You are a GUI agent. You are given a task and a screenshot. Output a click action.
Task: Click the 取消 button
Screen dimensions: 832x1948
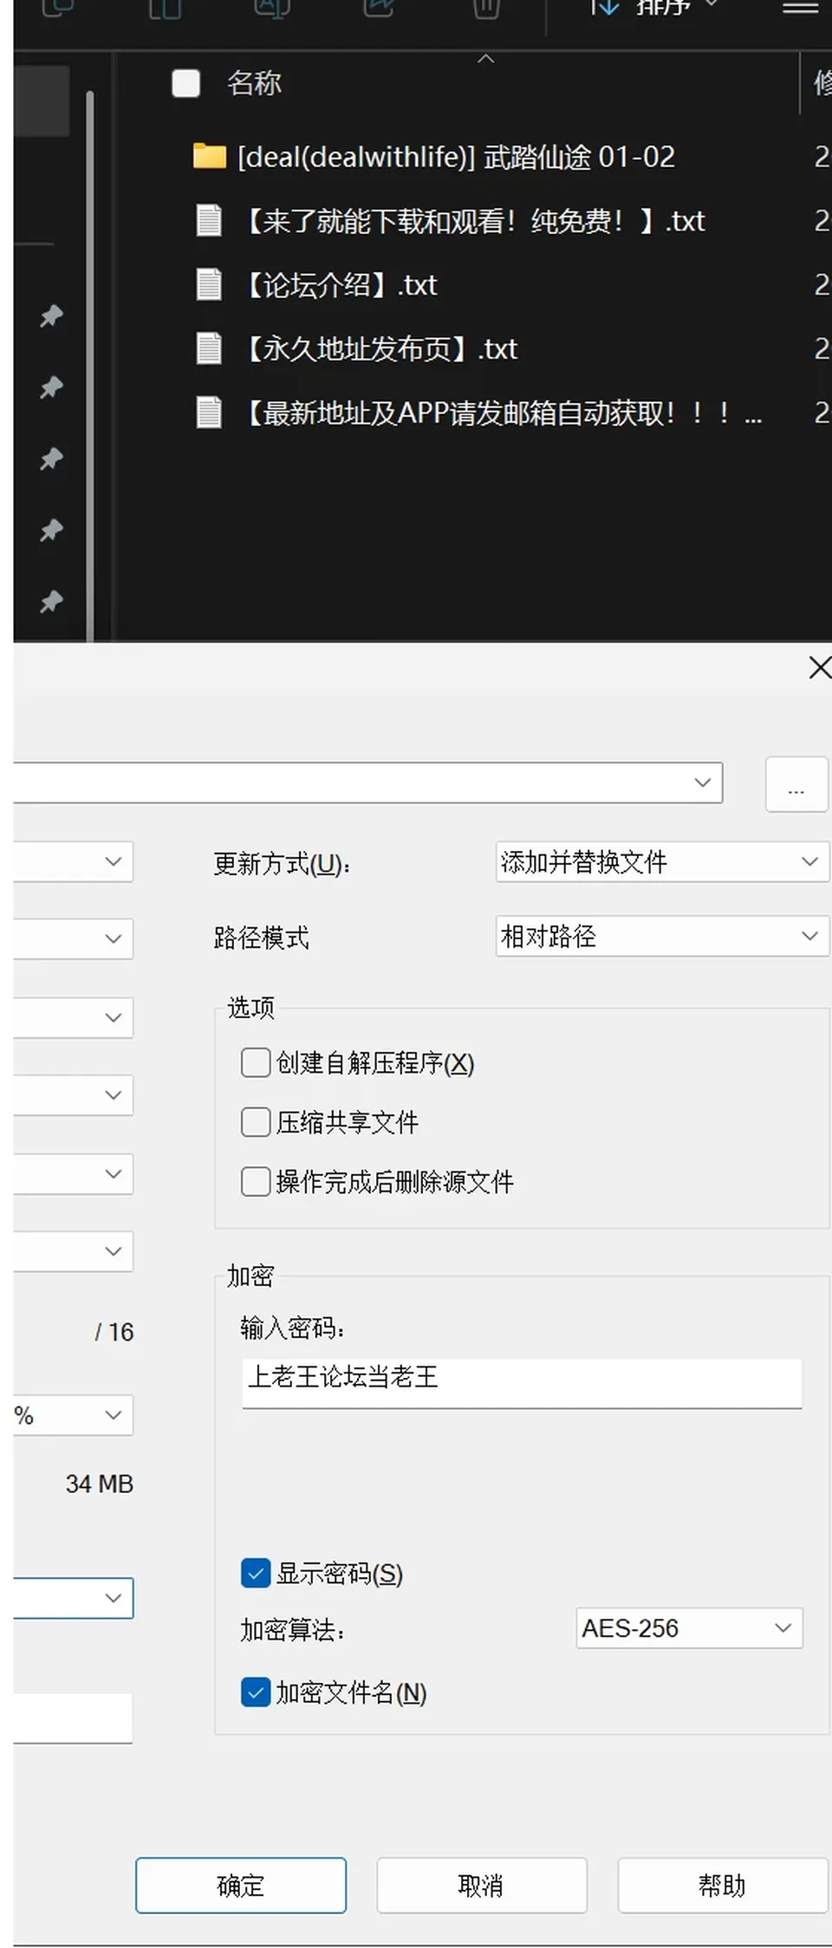[482, 1885]
